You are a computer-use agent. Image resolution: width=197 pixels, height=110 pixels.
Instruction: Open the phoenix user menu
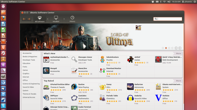pos(187,2)
